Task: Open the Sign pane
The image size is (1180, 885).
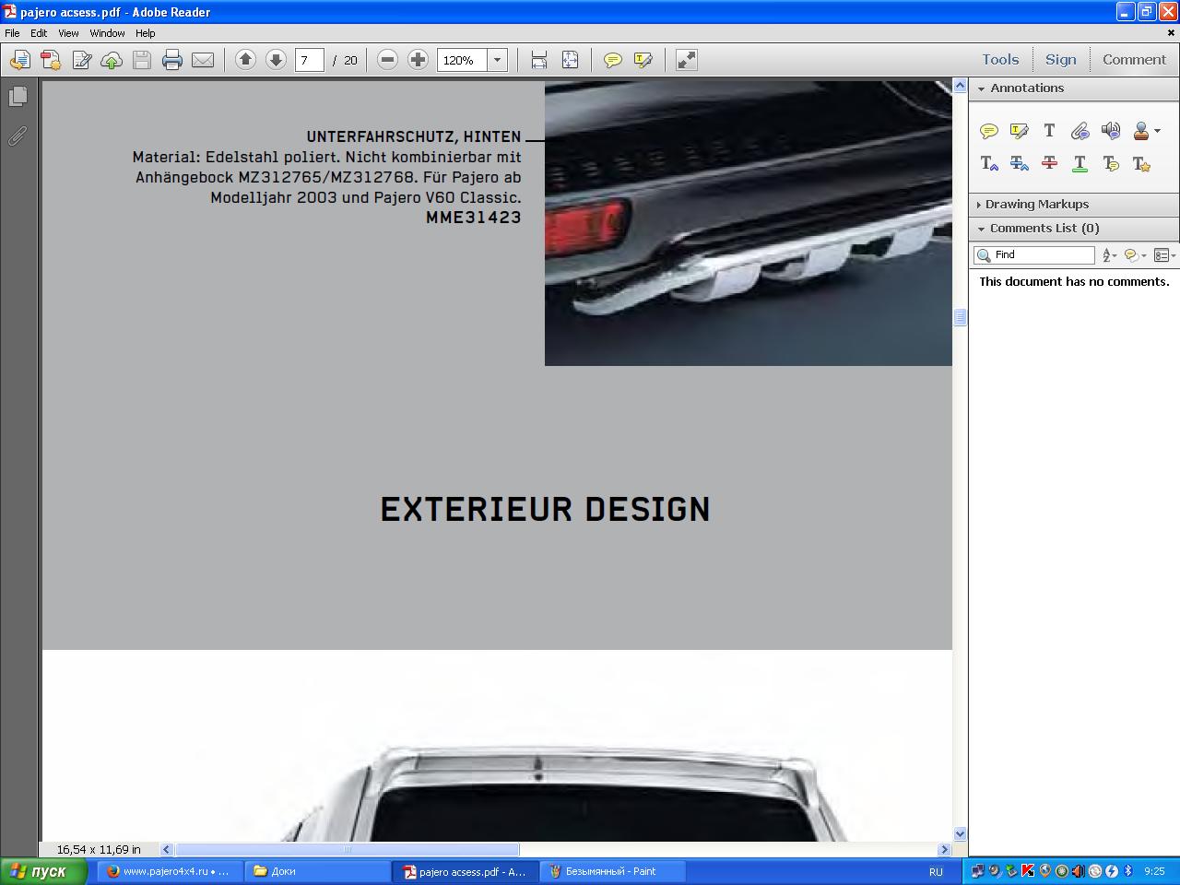Action: click(1061, 59)
